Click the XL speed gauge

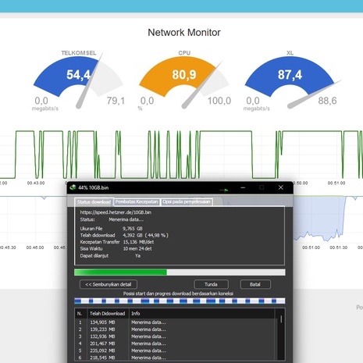290,80
